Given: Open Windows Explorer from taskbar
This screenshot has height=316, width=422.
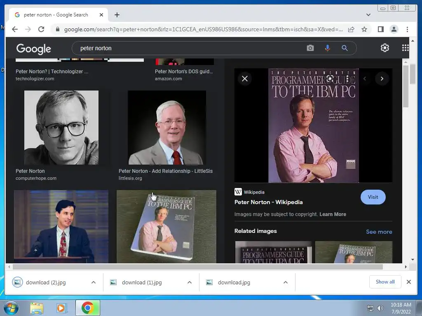Looking at the screenshot, I should click(x=37, y=308).
